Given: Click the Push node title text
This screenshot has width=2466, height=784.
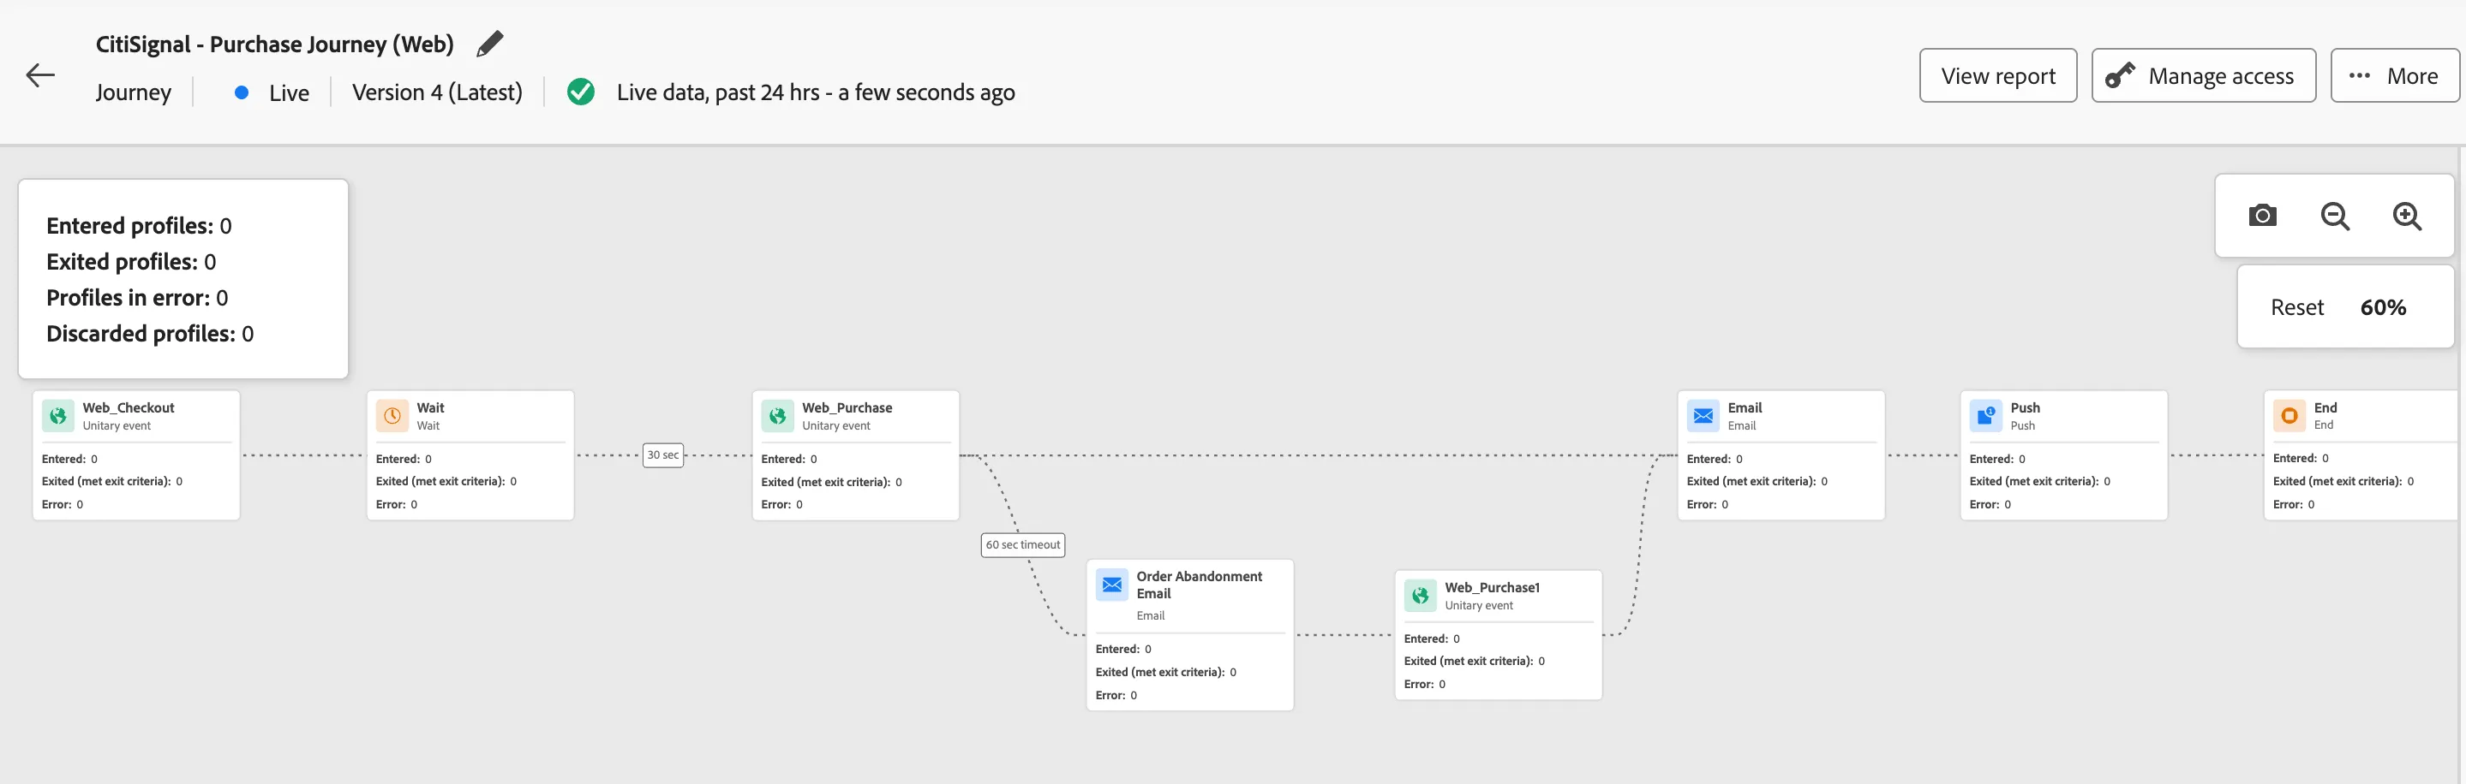Looking at the screenshot, I should [x=2025, y=407].
